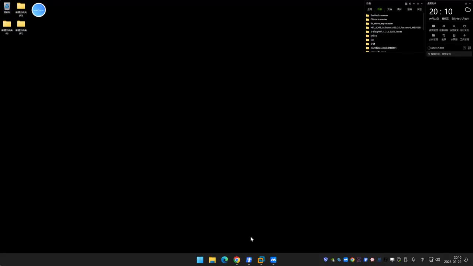This screenshot has width=473, height=266.
Task: Open the network icon in system tray
Action: coord(431,260)
